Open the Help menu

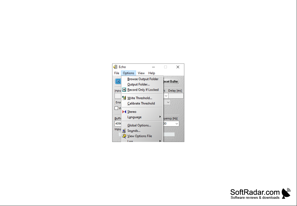click(x=152, y=73)
